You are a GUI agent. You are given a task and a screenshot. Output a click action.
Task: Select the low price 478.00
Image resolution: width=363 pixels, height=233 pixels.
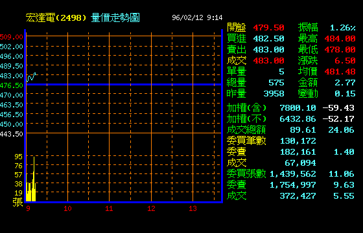tap(340, 50)
